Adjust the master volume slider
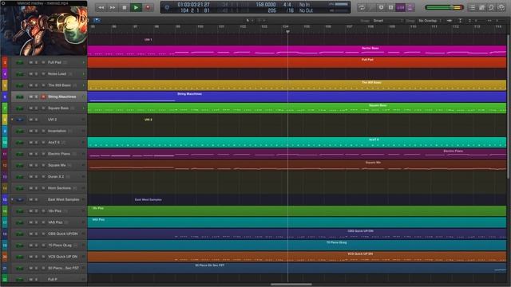 [x=444, y=7]
